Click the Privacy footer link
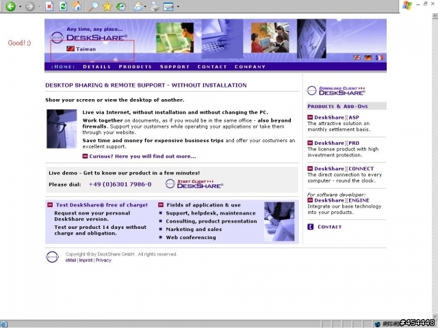Screen dimensions: 438x328 coord(103,260)
